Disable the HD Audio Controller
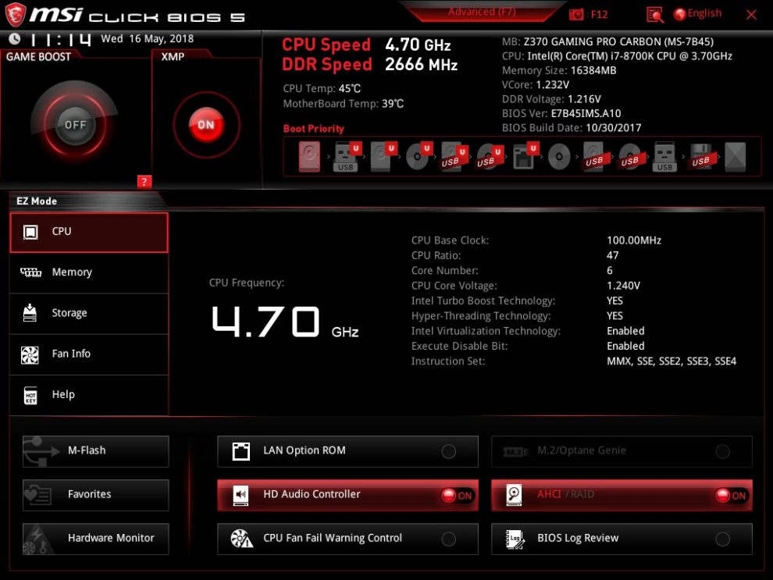 click(457, 495)
